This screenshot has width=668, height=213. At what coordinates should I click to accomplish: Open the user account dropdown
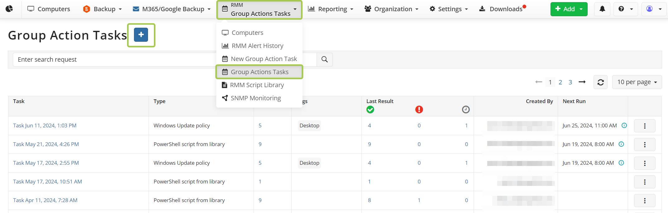(654, 9)
